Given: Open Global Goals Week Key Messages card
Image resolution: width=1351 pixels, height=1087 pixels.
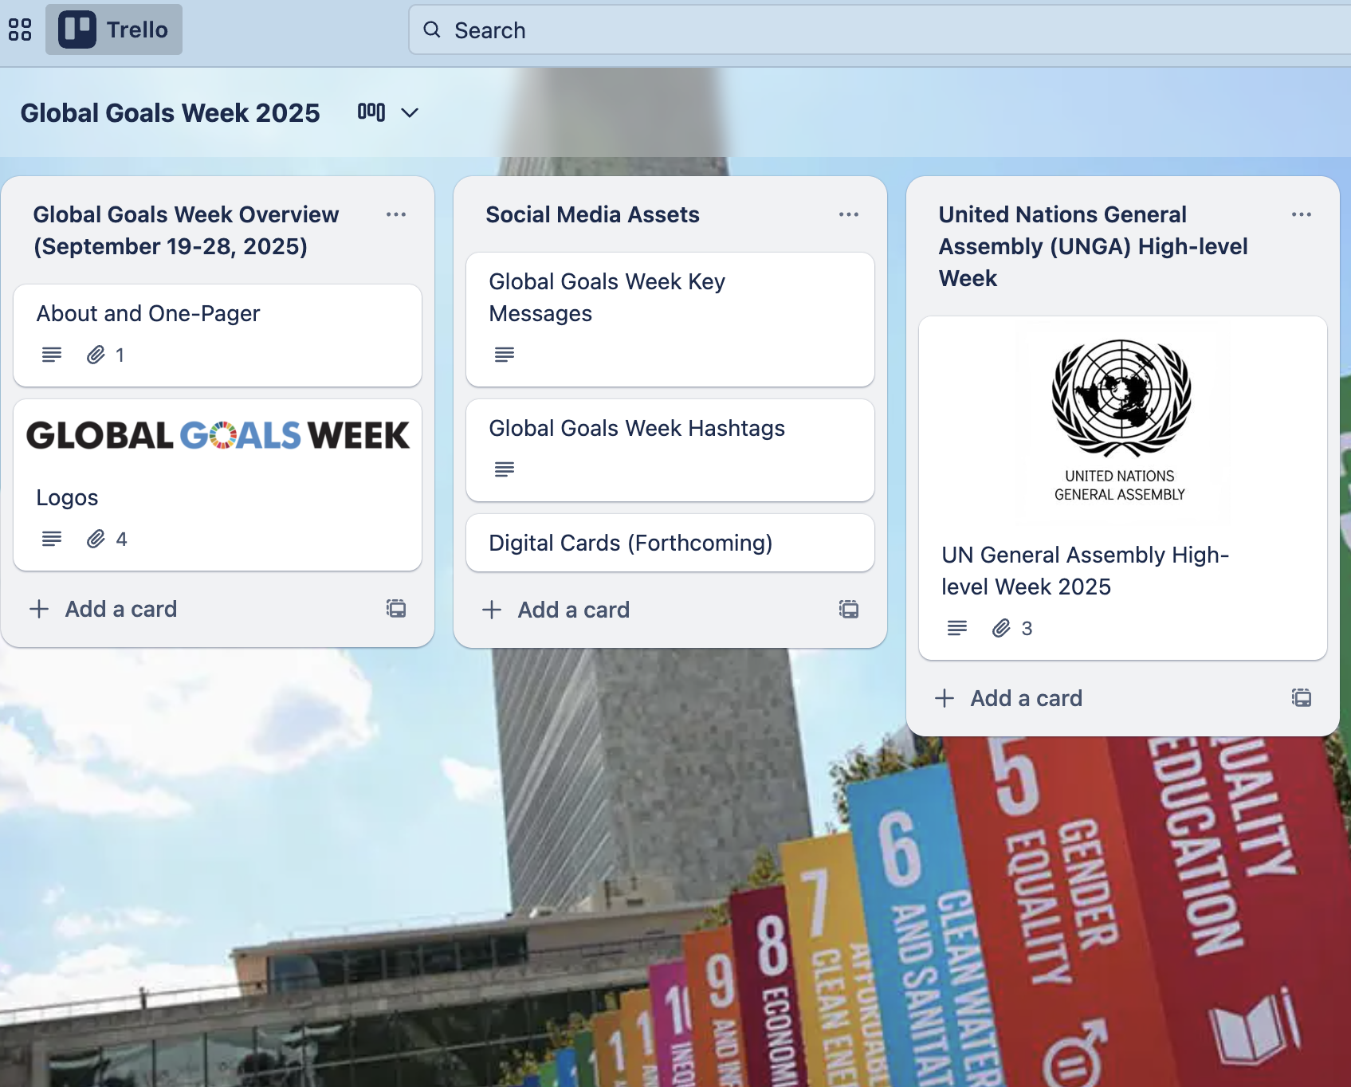Looking at the screenshot, I should tap(670, 320).
